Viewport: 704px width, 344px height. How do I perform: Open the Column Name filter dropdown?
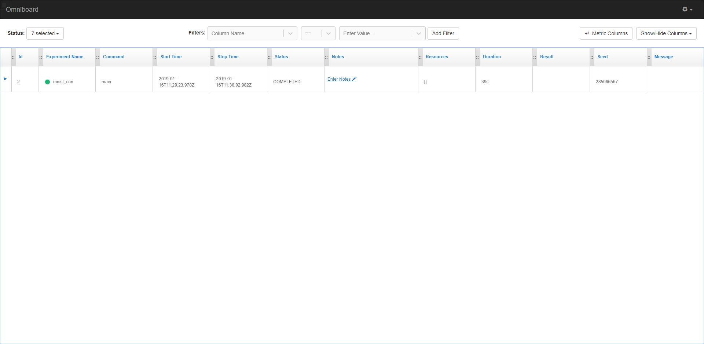[x=252, y=33]
